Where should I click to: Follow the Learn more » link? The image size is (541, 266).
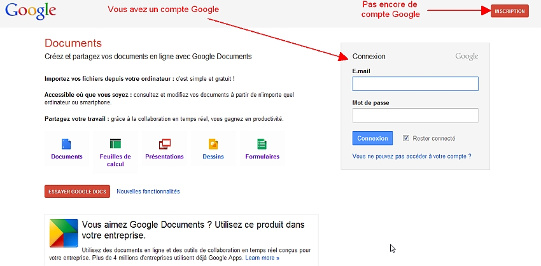262,258
